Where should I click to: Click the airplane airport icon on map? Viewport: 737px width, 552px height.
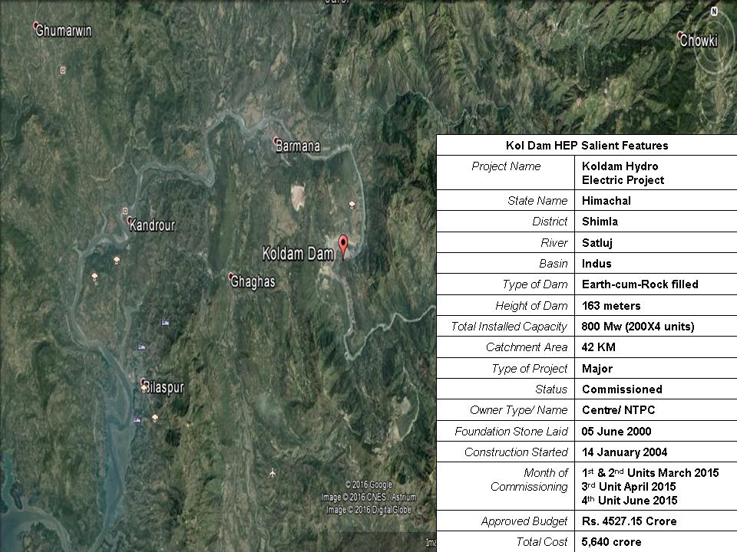273,472
